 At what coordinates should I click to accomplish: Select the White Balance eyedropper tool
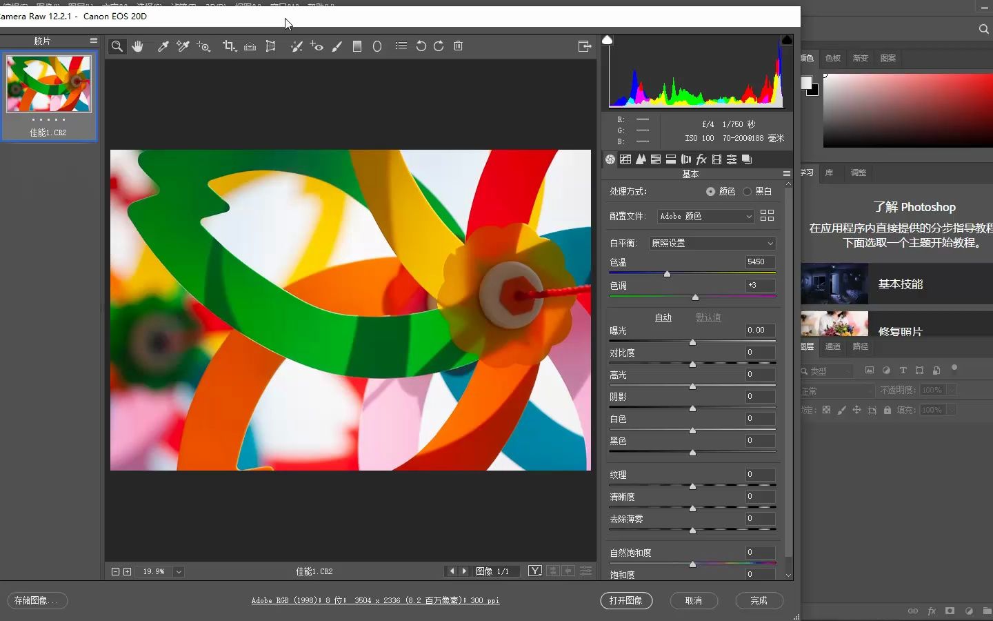coord(163,46)
